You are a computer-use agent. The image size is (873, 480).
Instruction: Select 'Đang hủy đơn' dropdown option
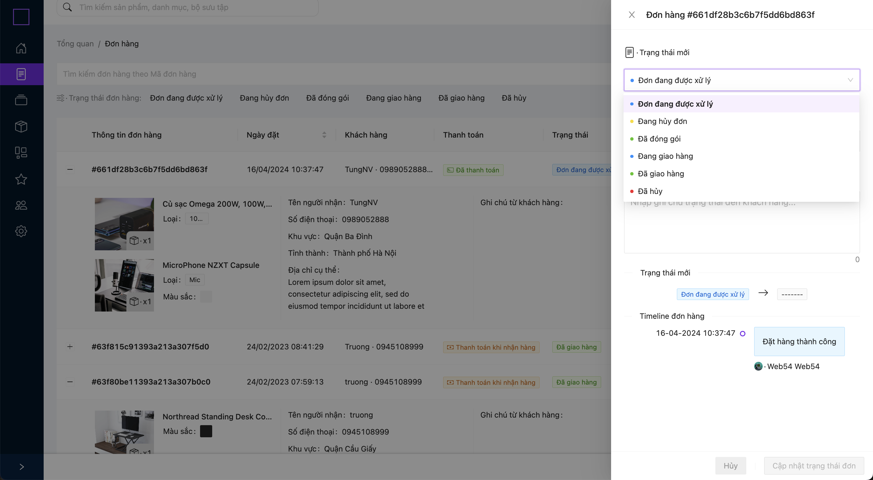coord(662,121)
